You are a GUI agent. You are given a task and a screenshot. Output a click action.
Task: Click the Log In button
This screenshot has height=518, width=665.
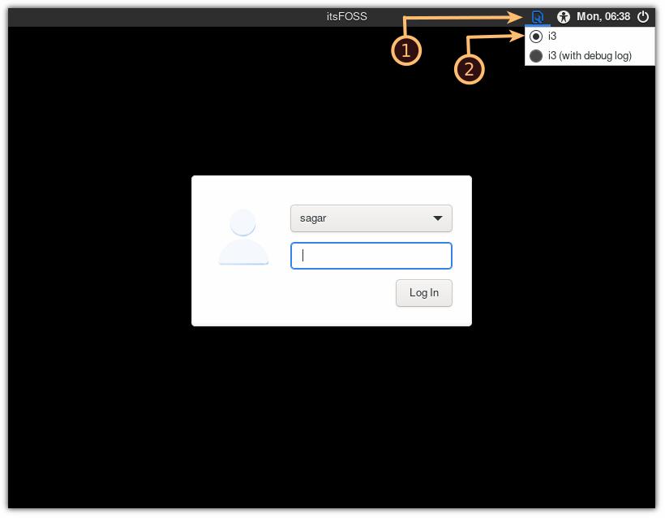423,293
